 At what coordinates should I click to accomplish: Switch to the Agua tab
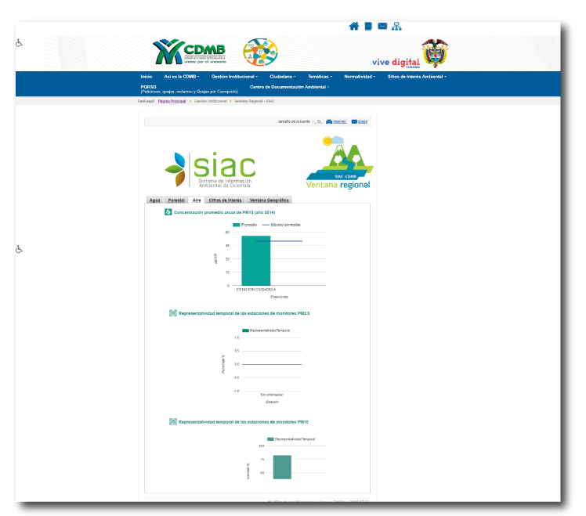pos(155,200)
